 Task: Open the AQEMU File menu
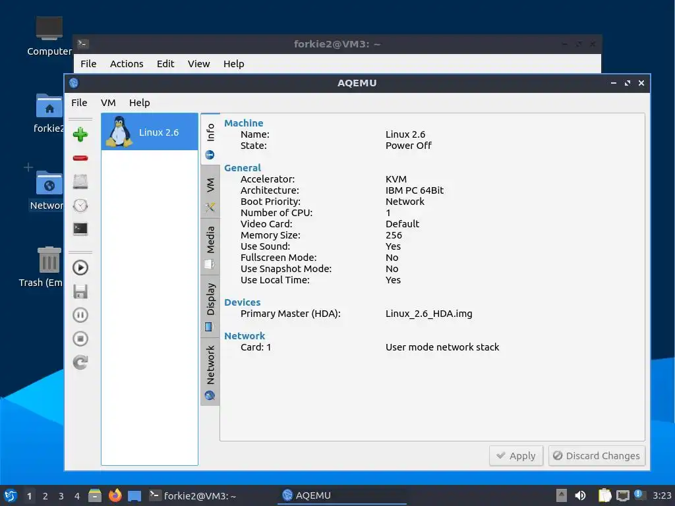[x=79, y=103]
